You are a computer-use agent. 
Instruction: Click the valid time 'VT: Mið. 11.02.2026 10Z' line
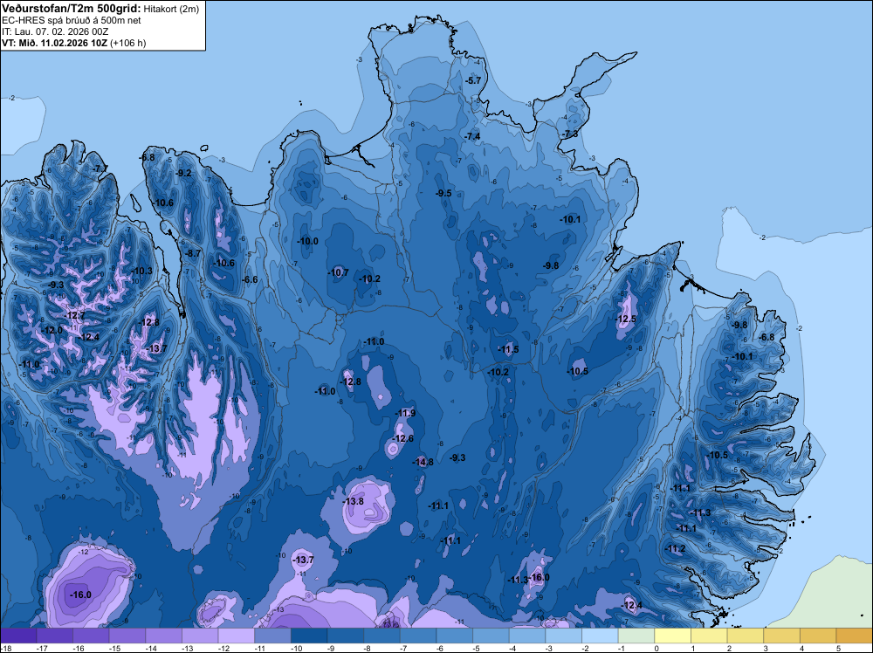[x=54, y=43]
